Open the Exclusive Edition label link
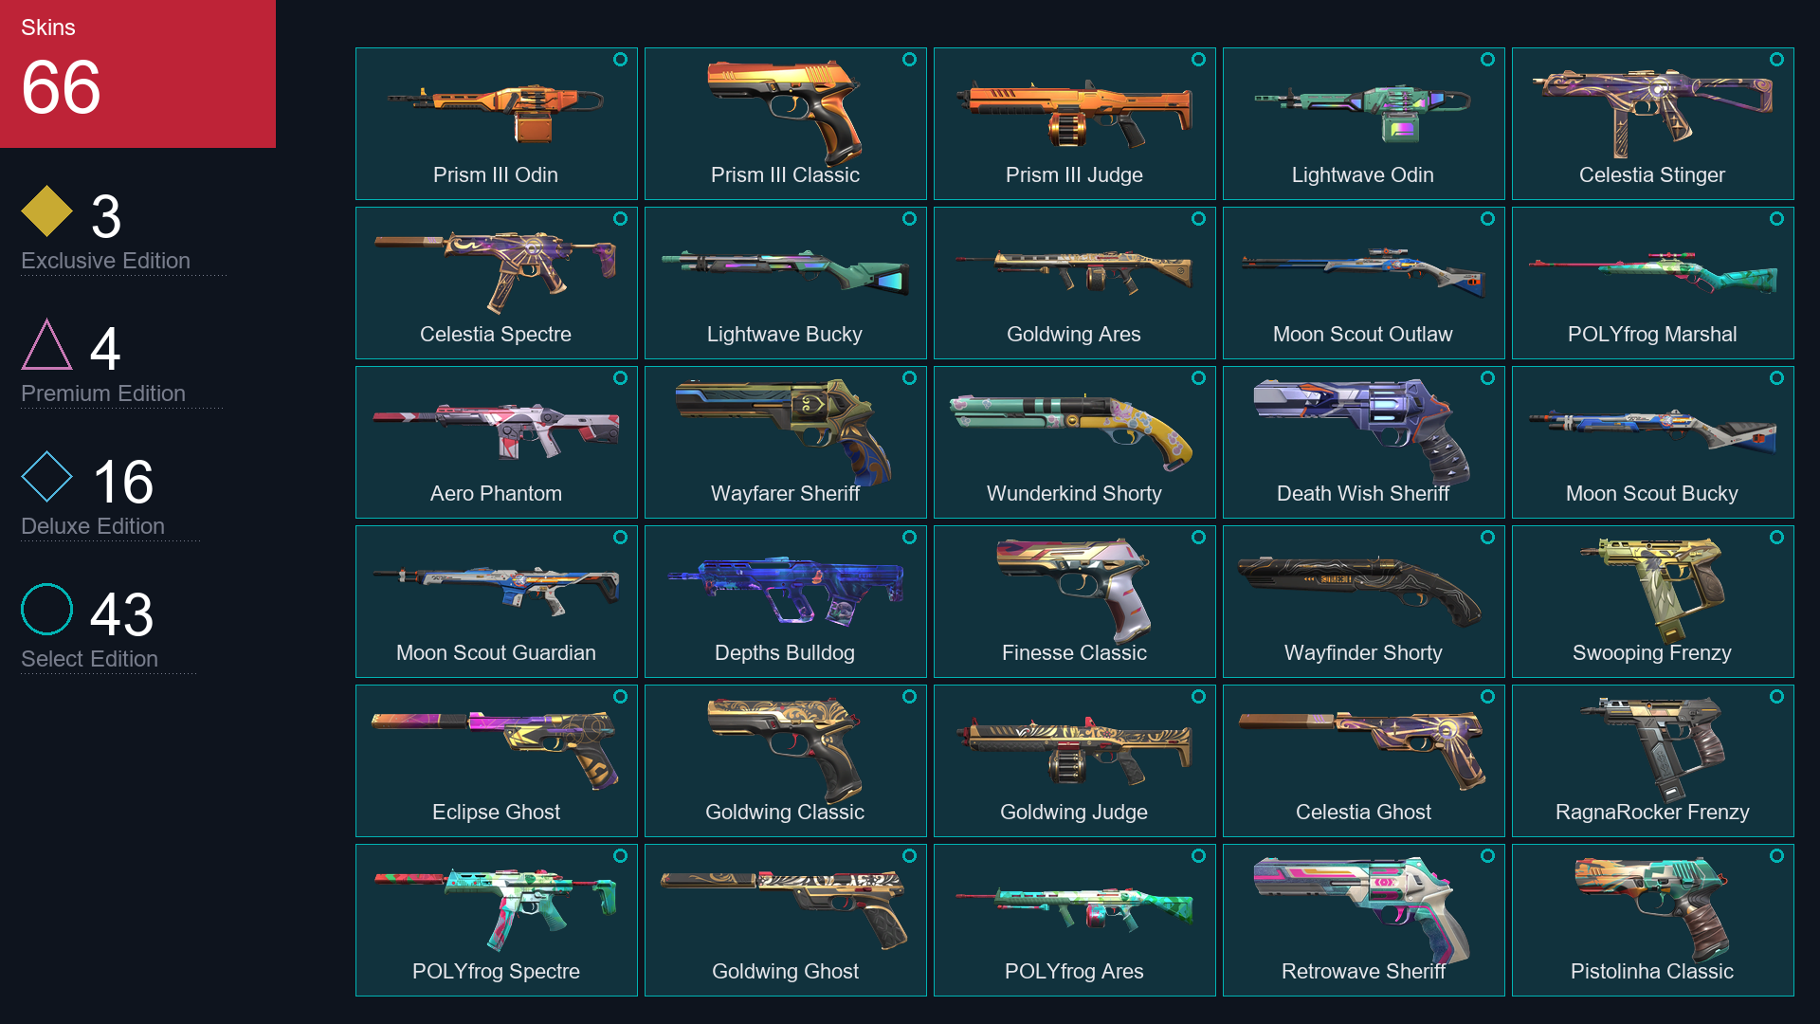This screenshot has width=1820, height=1024. (x=105, y=261)
